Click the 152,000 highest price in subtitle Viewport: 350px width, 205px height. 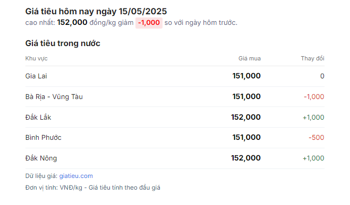pyautogui.click(x=72, y=22)
